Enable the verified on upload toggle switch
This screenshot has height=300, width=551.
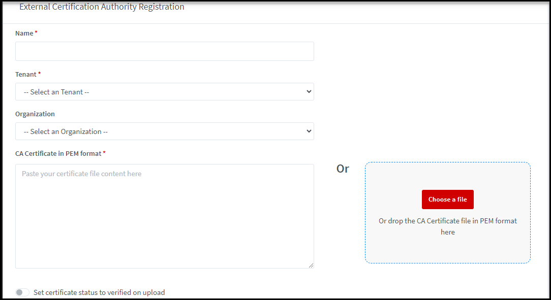pos(22,292)
